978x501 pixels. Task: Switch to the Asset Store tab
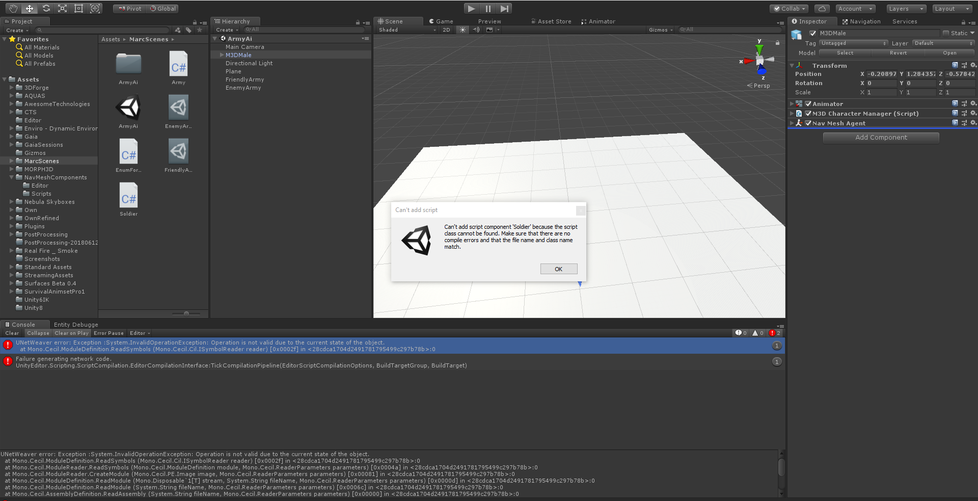tap(551, 21)
